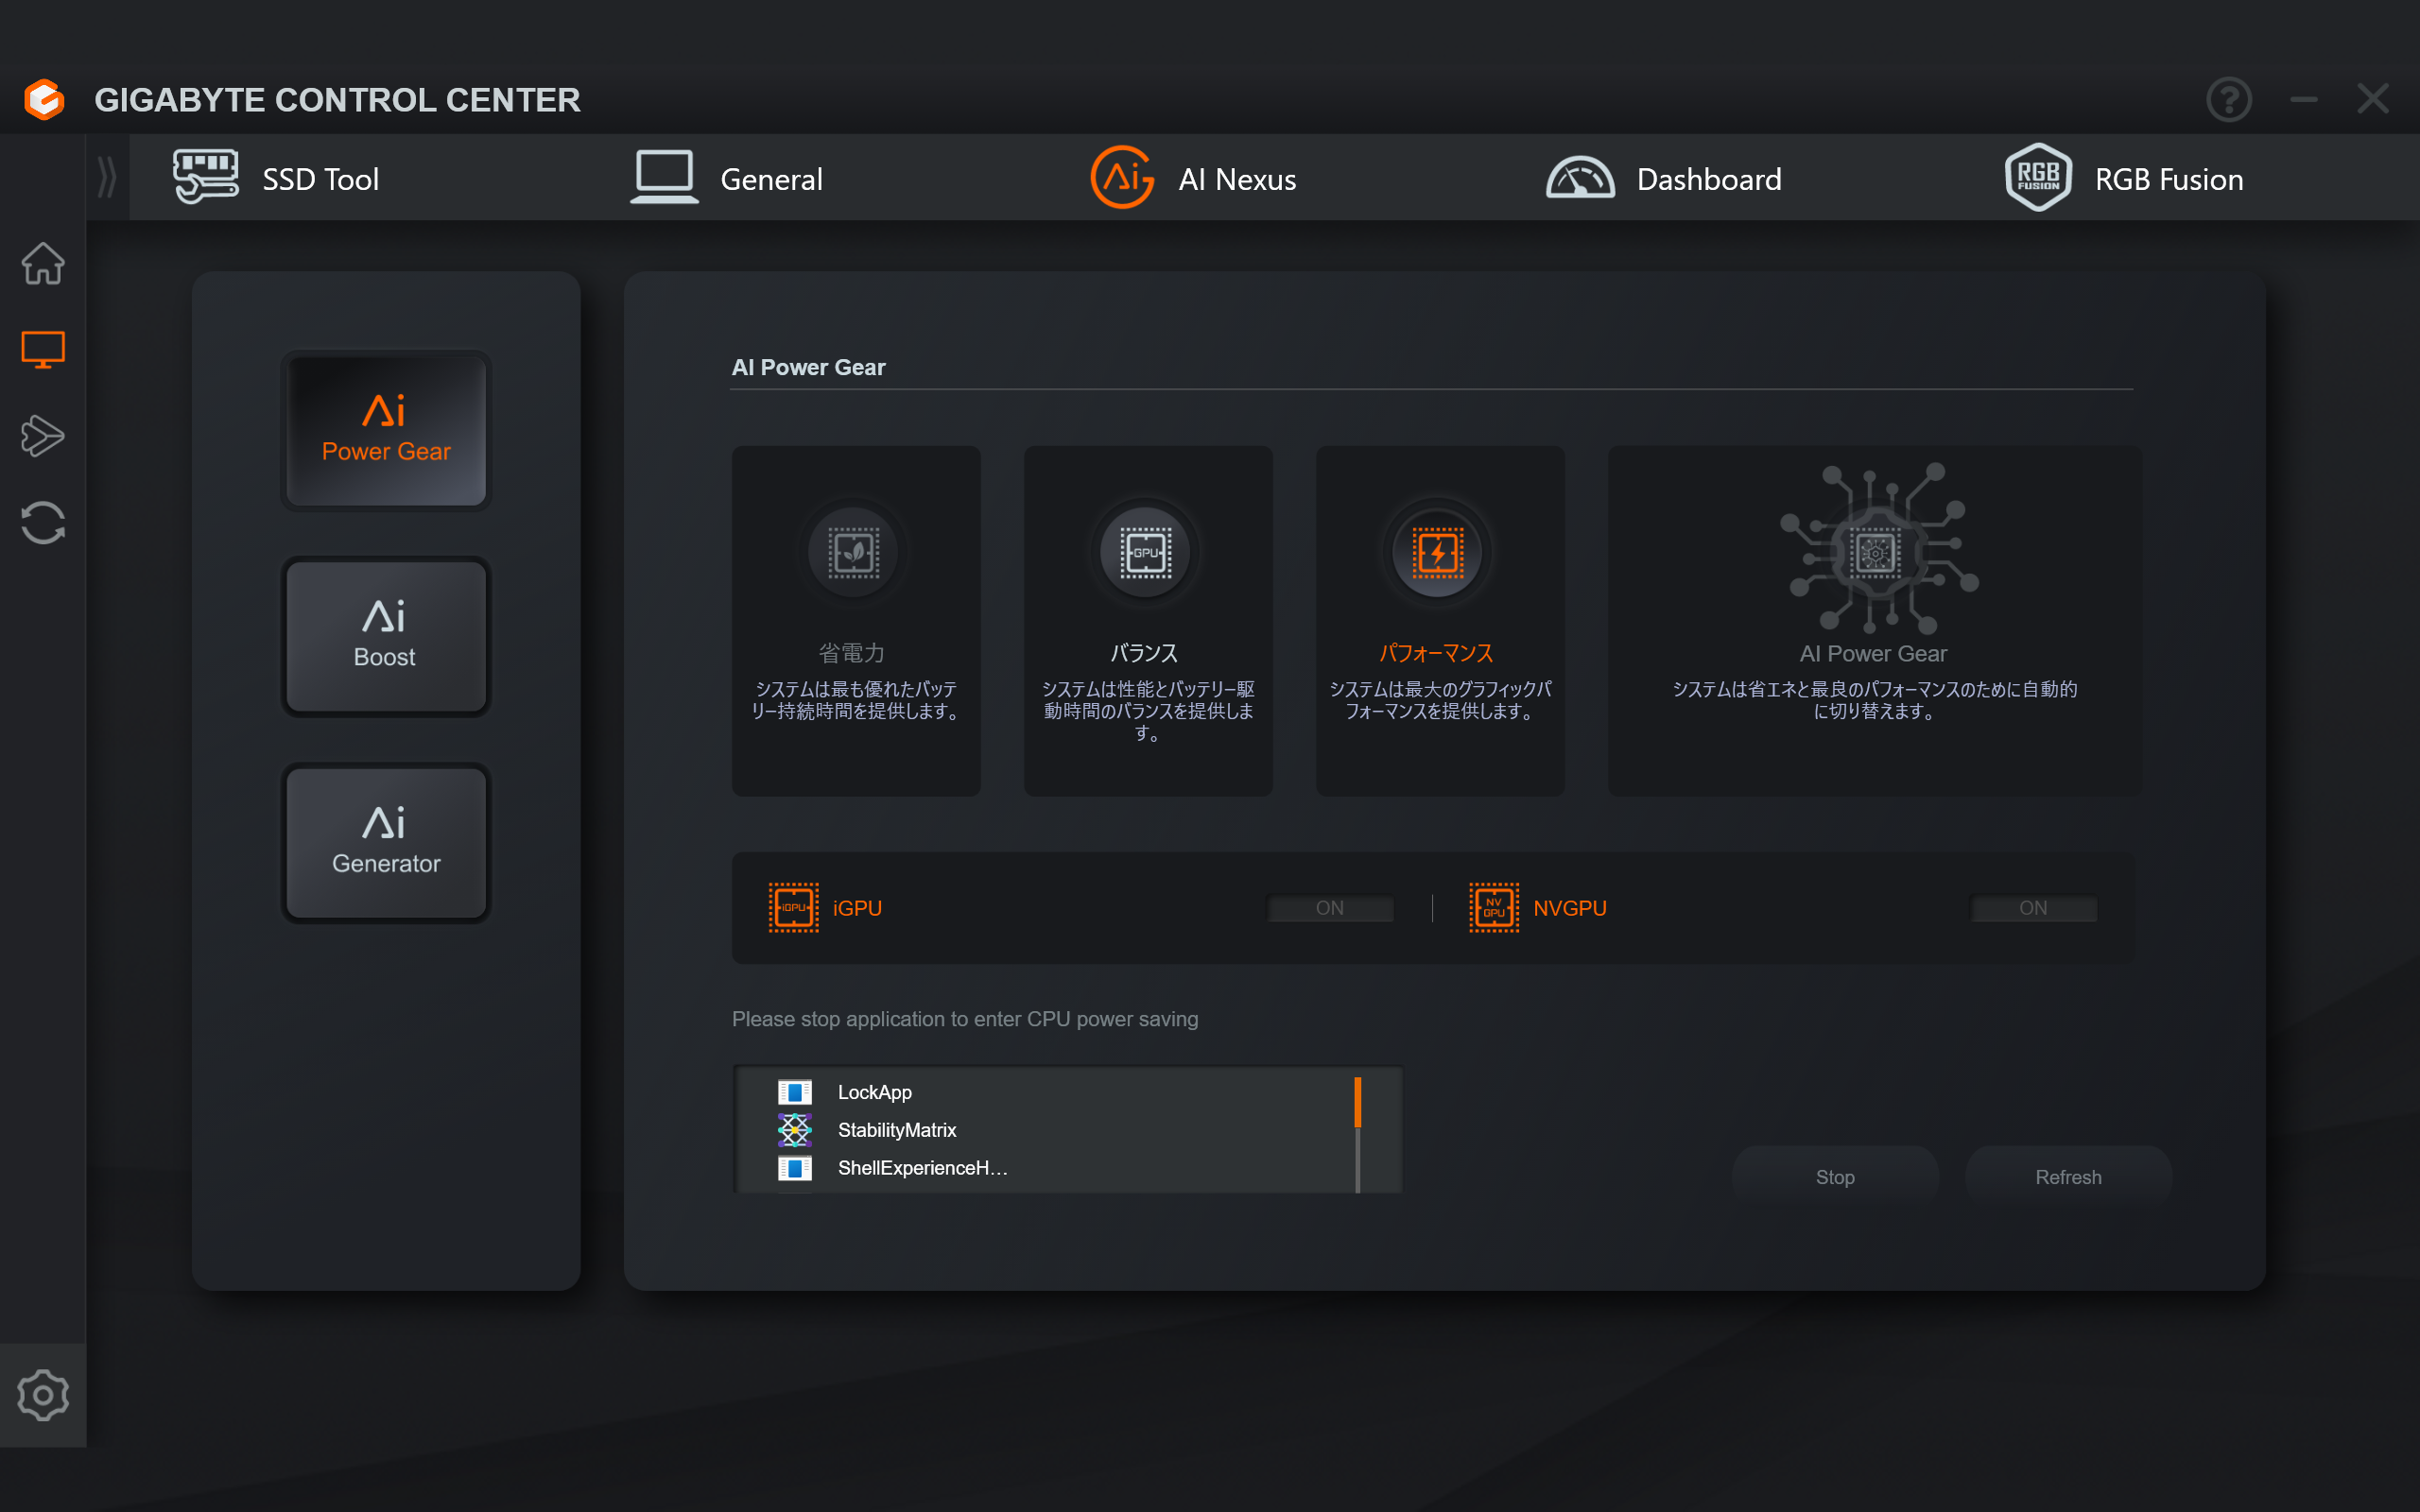Open the monitor icon sidebar page
Screen dimensions: 2420x1512
click(x=43, y=349)
